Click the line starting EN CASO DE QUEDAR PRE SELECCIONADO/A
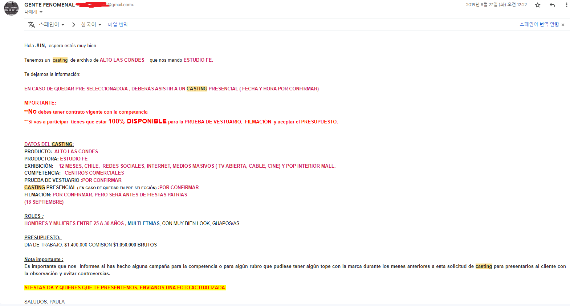 coord(172,89)
